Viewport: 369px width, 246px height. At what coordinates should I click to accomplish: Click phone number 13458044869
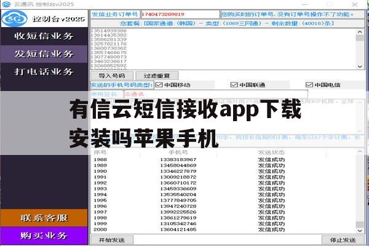pos(178,165)
